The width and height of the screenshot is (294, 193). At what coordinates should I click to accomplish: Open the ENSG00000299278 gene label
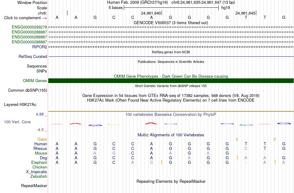(x=29, y=27)
